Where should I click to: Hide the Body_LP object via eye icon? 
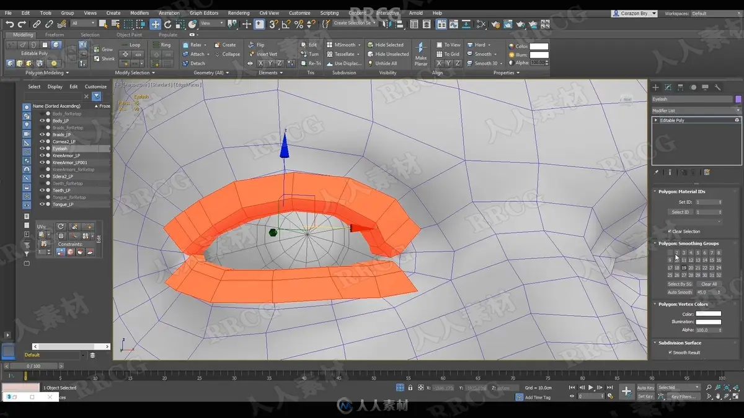[43, 121]
